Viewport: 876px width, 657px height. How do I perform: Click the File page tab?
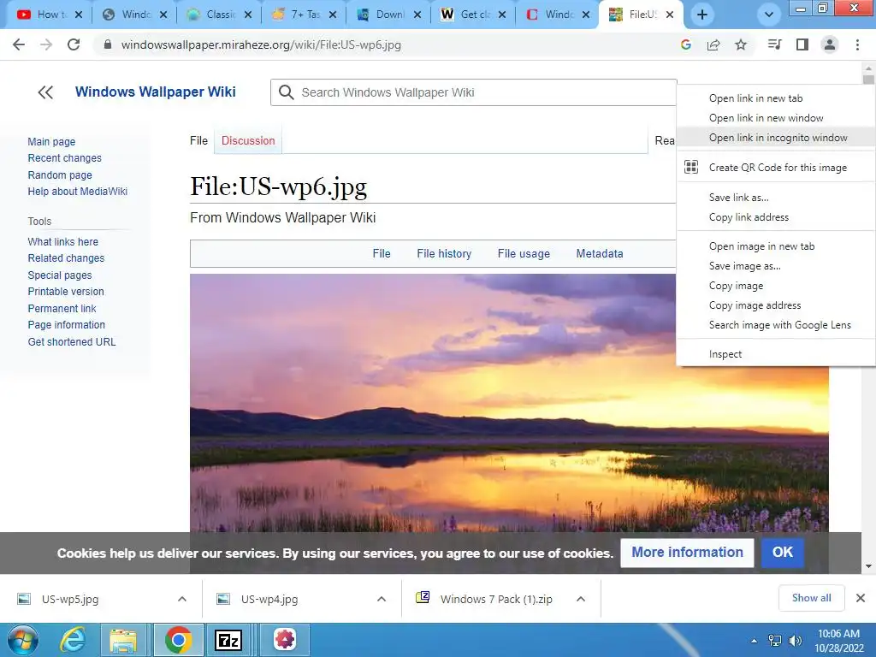click(198, 141)
